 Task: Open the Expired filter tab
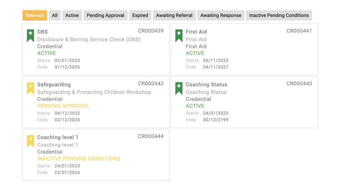click(140, 15)
